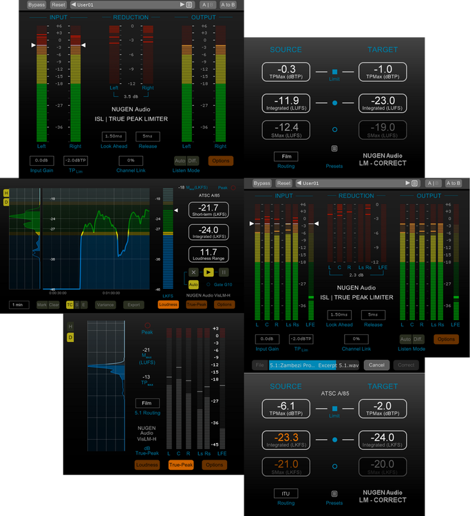Image resolution: width=470 pixels, height=516 pixels.
Task: Switch to Loudness view in lower VisLM-H
Action: [x=147, y=465]
